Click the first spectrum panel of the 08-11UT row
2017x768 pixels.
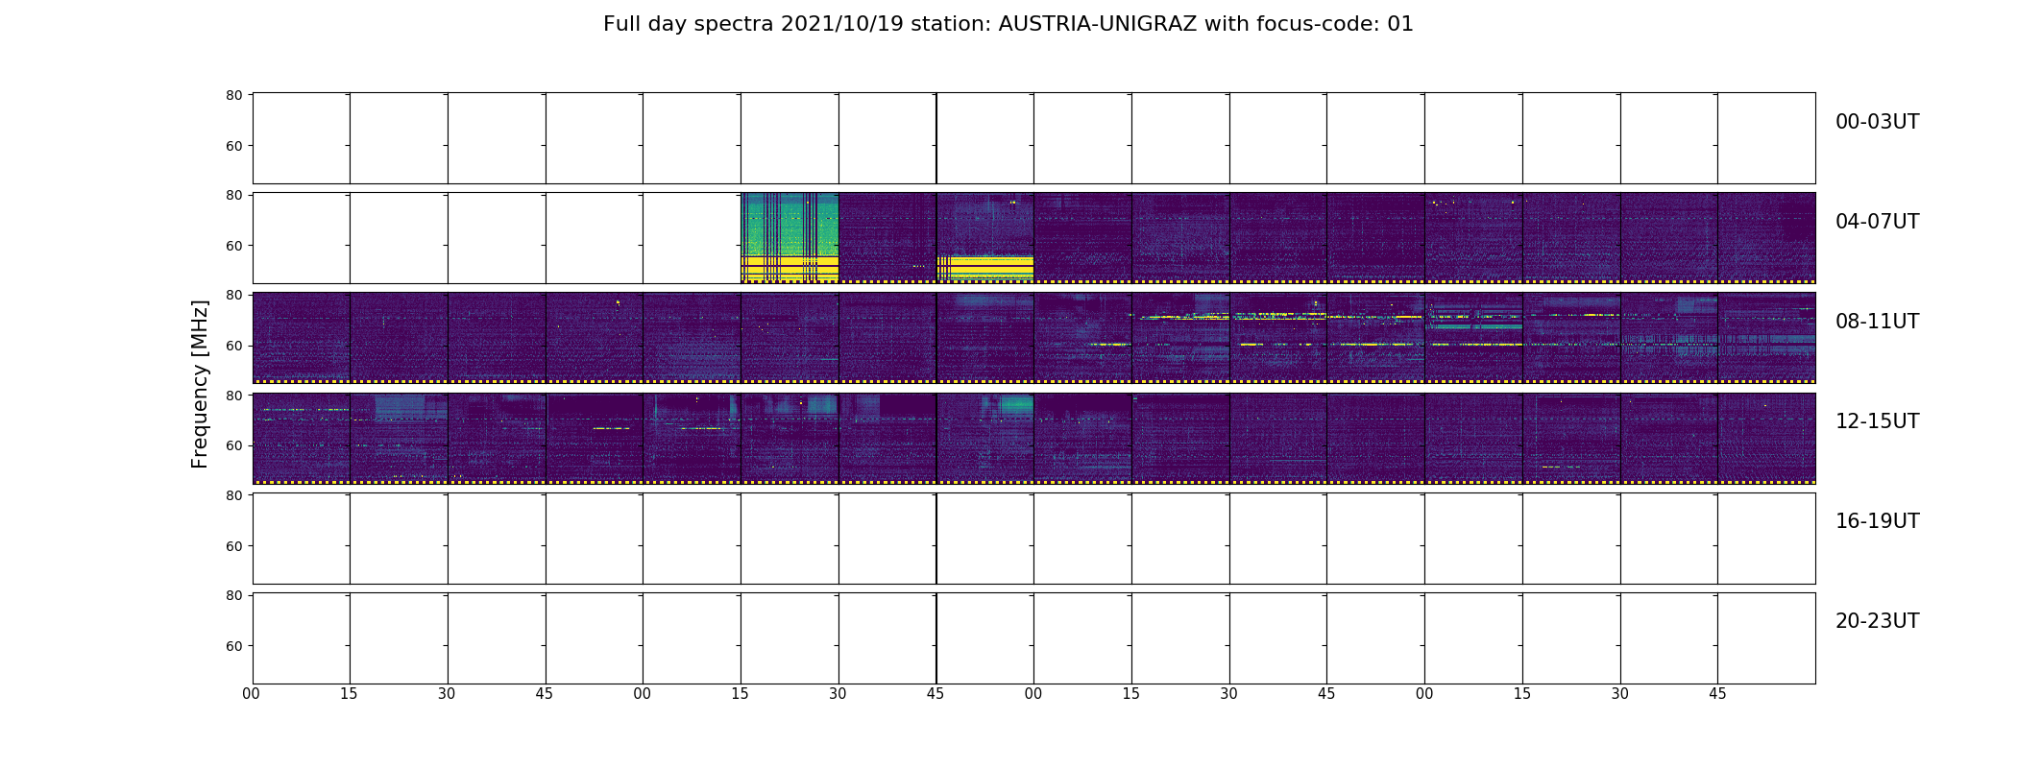click(302, 338)
